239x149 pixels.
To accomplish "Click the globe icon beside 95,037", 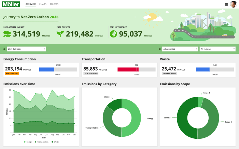I will (x=113, y=34).
